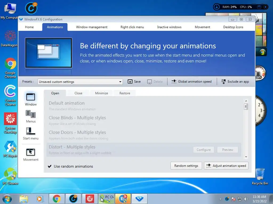This screenshot has height=204, width=273.
Task: Click the Exclude an app icon
Action: click(x=224, y=82)
